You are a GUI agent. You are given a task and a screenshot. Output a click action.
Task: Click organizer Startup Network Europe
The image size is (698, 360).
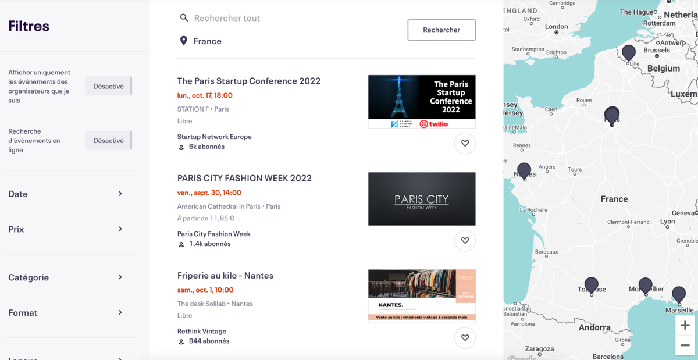215,137
